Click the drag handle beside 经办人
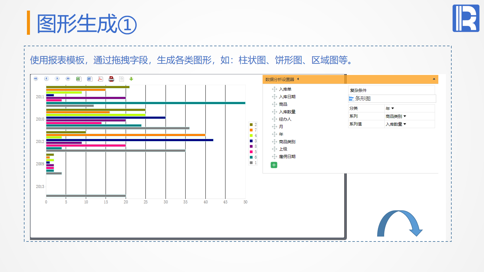Viewport: 484px width, 272px height. tap(274, 119)
